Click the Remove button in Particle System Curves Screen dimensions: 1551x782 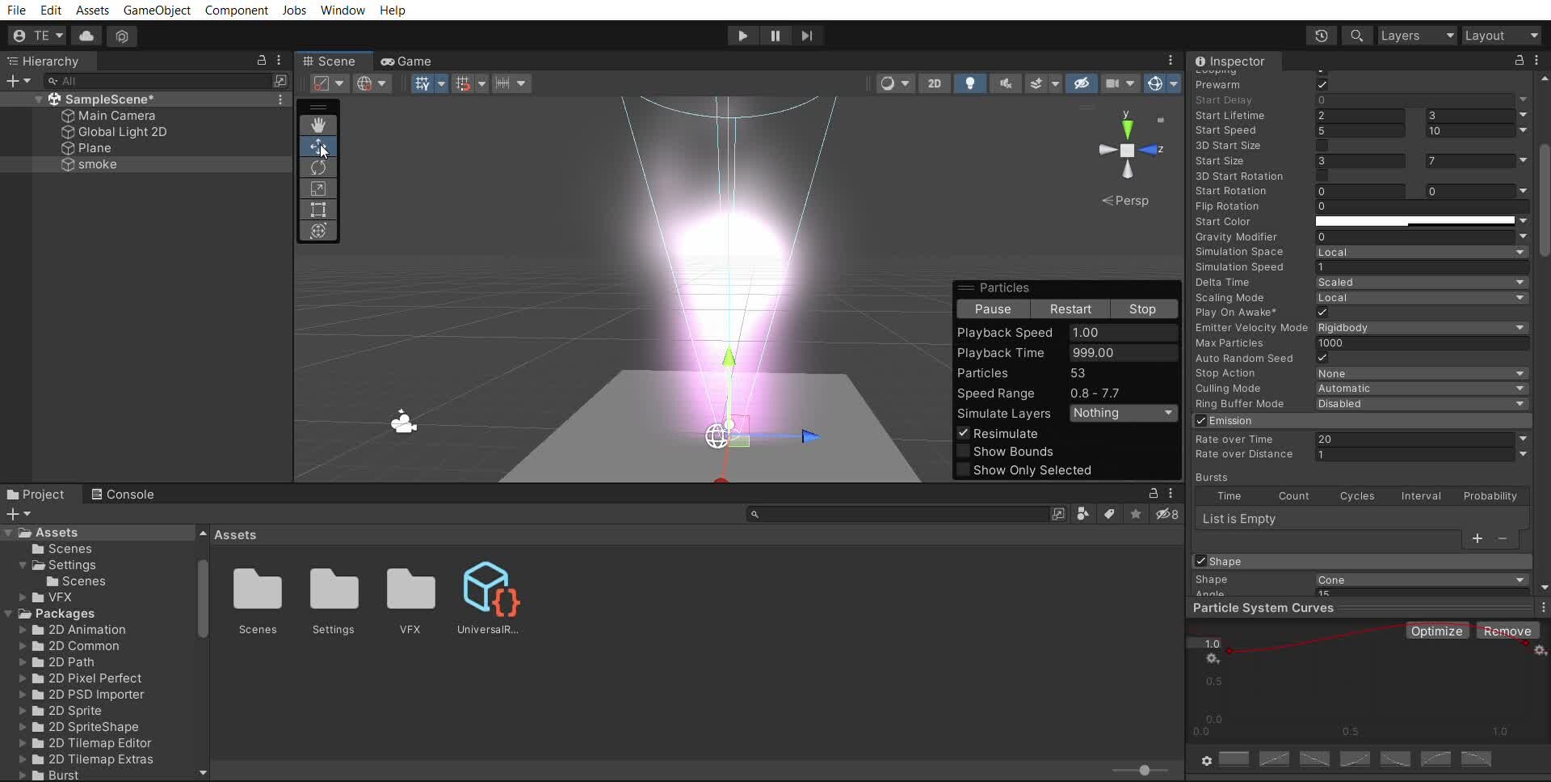[1507, 631]
